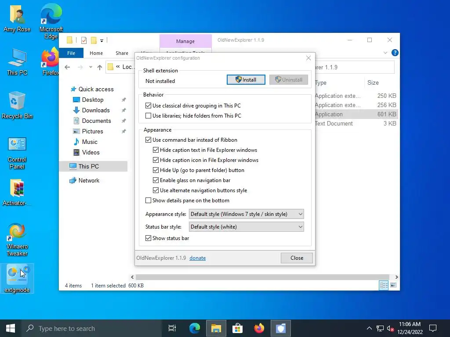Launch Winaero Tweaker from desktop
The width and height of the screenshot is (450, 337).
(17, 240)
